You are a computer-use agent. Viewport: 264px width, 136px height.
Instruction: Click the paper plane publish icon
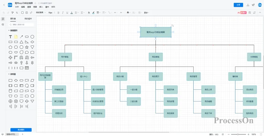(x=253, y=5)
